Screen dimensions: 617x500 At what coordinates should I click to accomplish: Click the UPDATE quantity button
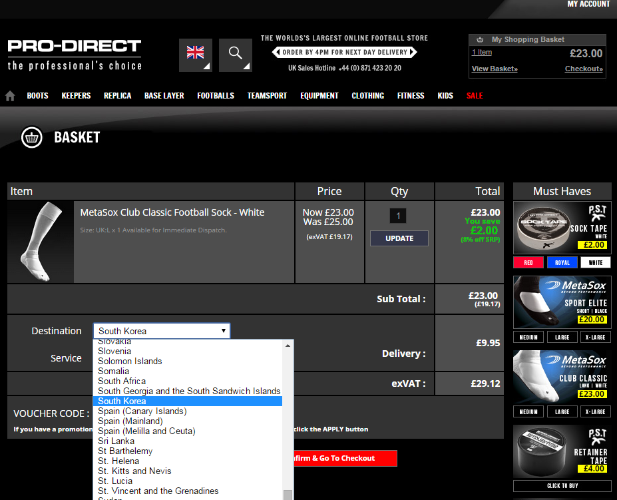point(399,238)
